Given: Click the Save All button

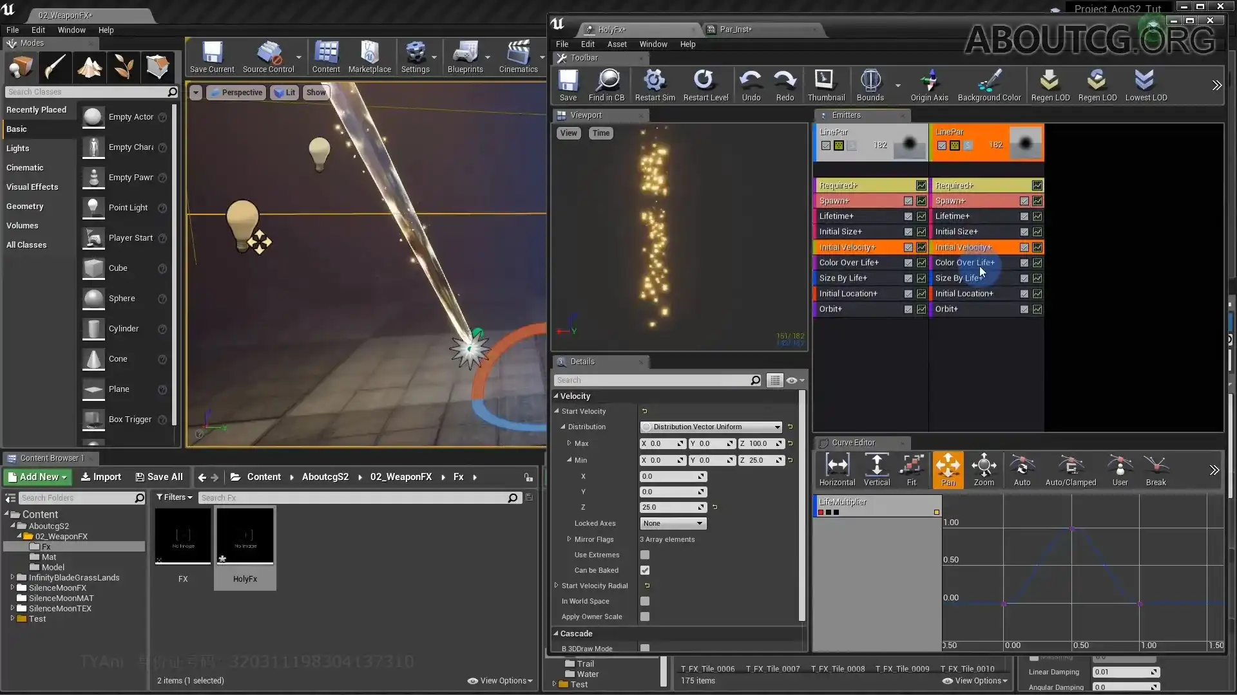Looking at the screenshot, I should 159,477.
